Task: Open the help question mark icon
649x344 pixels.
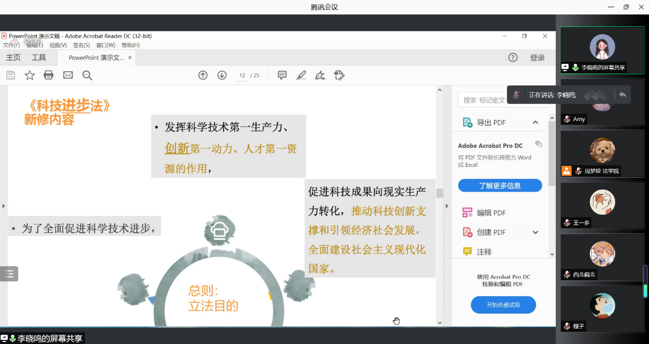Action: tap(513, 58)
